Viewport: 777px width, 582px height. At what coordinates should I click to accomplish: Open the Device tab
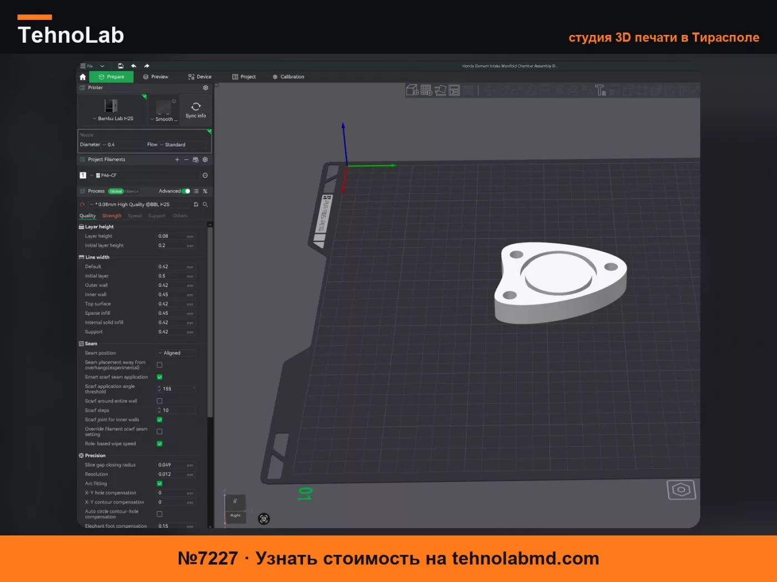[200, 77]
